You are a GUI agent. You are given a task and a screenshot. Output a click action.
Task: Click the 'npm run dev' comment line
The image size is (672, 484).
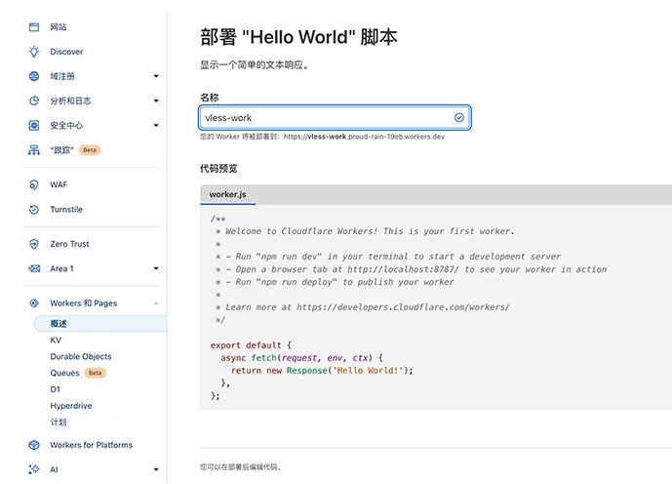388,257
